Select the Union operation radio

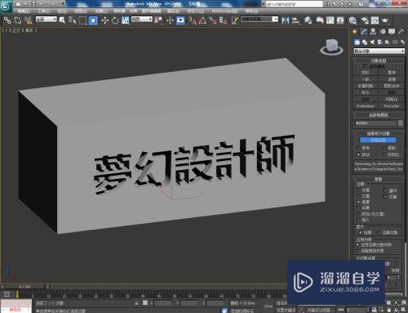click(x=358, y=190)
